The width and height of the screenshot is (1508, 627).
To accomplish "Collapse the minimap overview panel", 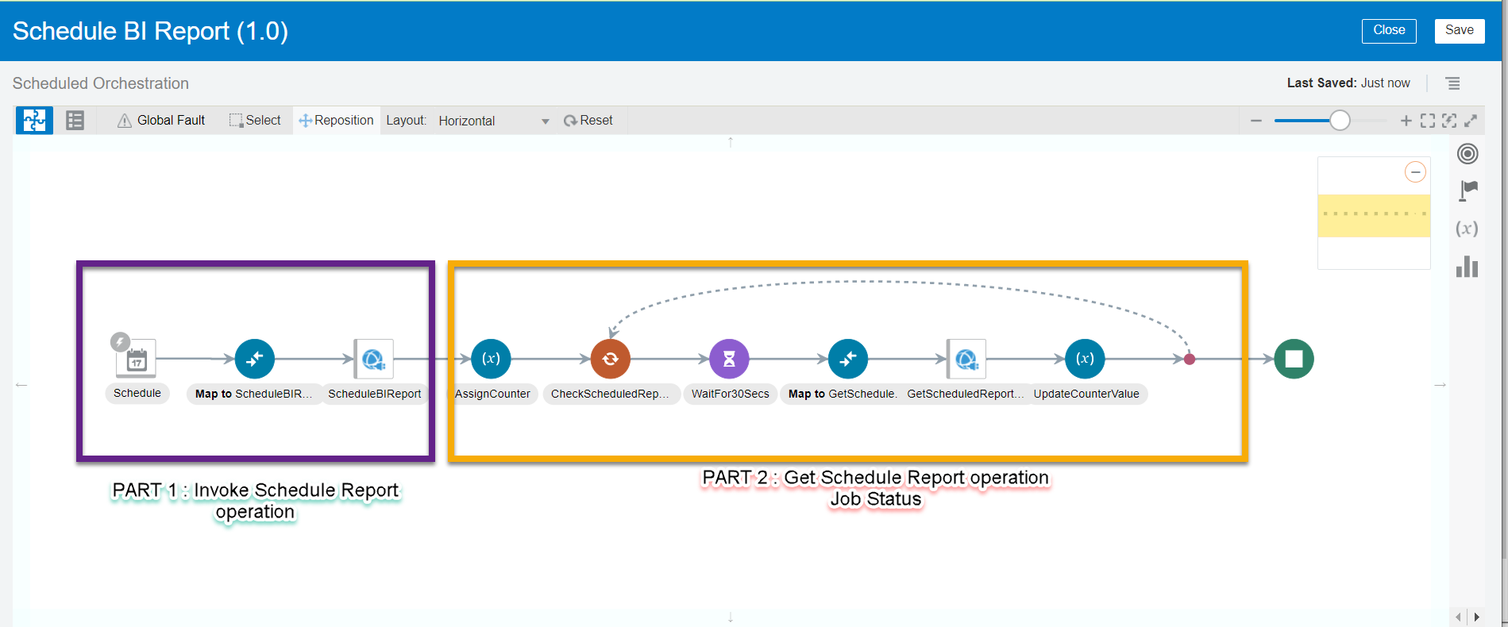I will pos(1415,172).
